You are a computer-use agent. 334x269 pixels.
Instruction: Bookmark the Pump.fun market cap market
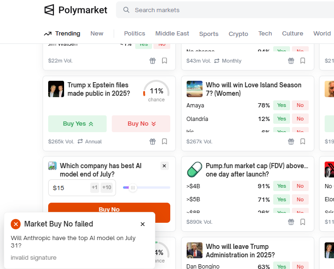[x=303, y=222]
